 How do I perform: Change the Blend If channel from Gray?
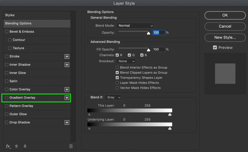pos(113,97)
